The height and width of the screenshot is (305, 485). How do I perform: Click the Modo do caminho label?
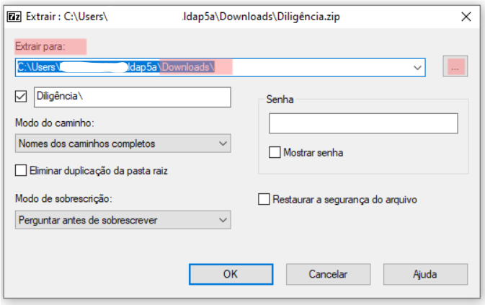coord(55,123)
